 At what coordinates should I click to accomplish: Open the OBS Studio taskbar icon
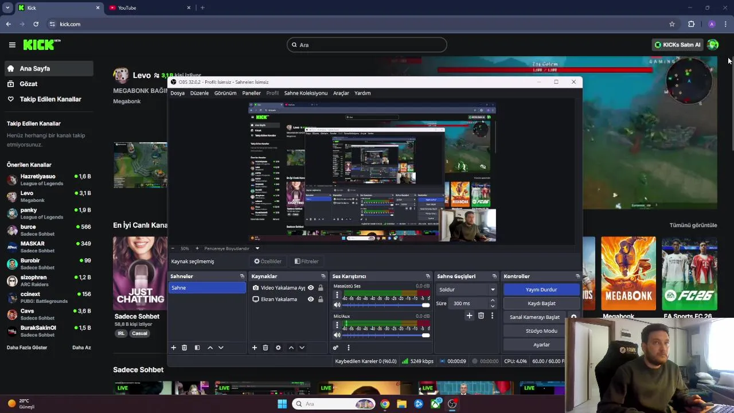pyautogui.click(x=452, y=404)
